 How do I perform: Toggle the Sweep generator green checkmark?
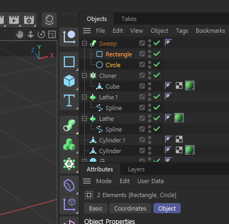point(157,43)
